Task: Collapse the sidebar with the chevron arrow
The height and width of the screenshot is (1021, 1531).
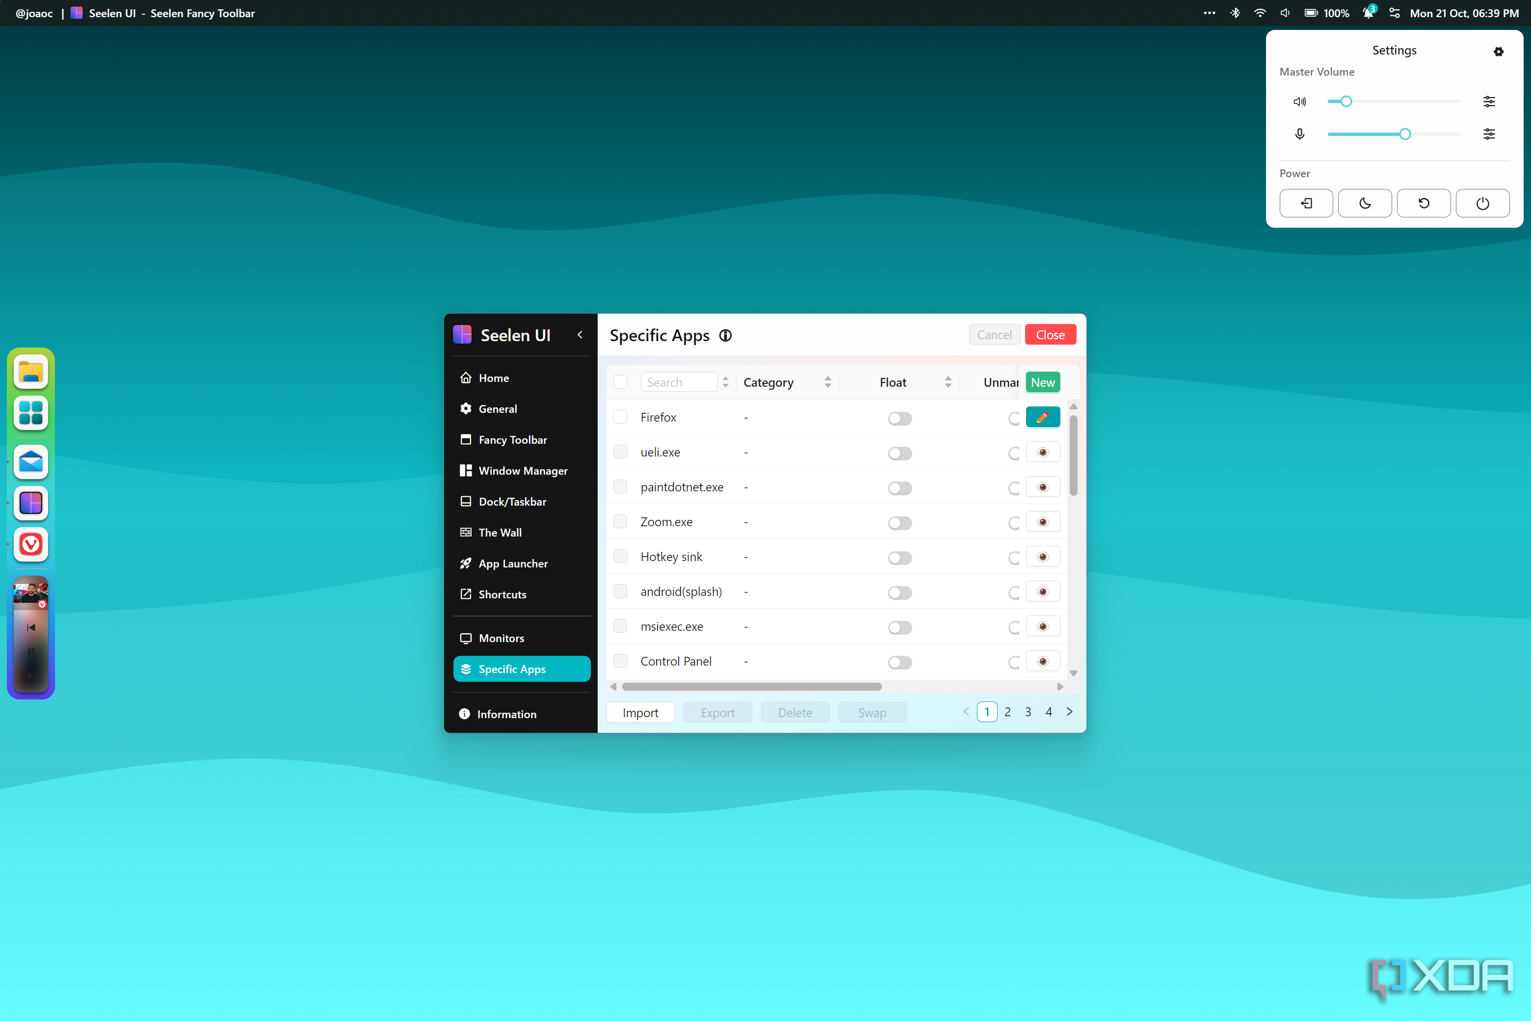Action: (x=580, y=334)
